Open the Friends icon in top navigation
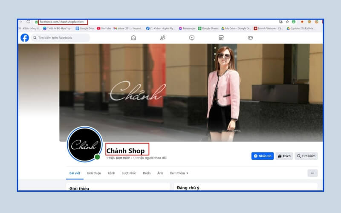The height and width of the screenshot is (213, 341). [x=163, y=38]
